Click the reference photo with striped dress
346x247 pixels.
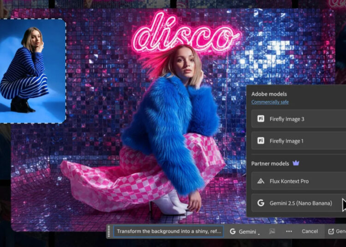32,71
